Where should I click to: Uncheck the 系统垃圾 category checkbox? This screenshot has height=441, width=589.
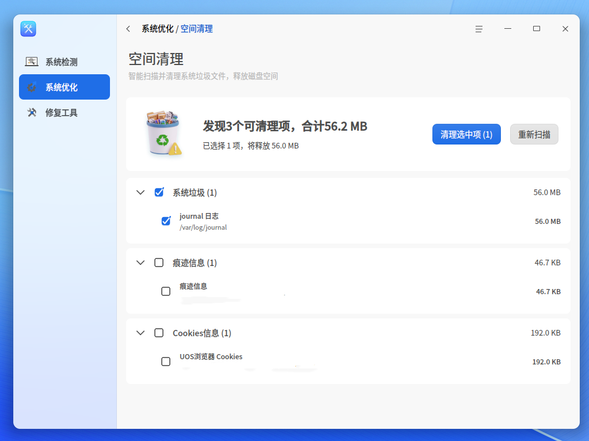[159, 192]
